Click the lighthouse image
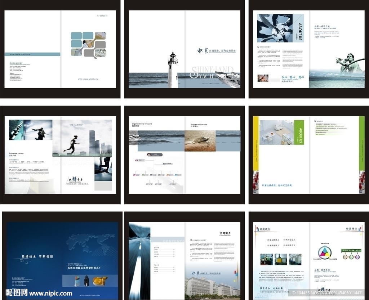The width and height of the screenshot is (369, 300). (173, 70)
